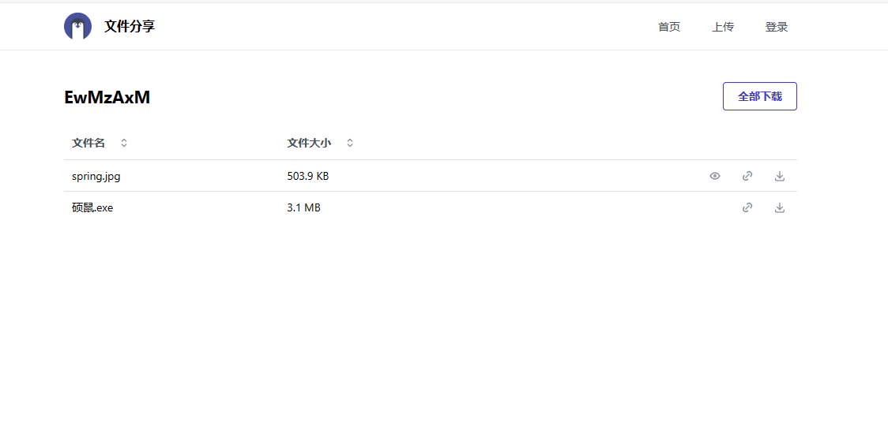Screen dimensions: 888x422
Task: Copy link for 硕鼠.exe
Action: 747,207
